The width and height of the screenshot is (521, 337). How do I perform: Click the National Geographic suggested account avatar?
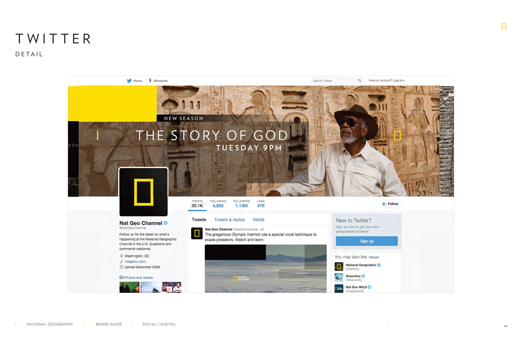click(x=339, y=267)
